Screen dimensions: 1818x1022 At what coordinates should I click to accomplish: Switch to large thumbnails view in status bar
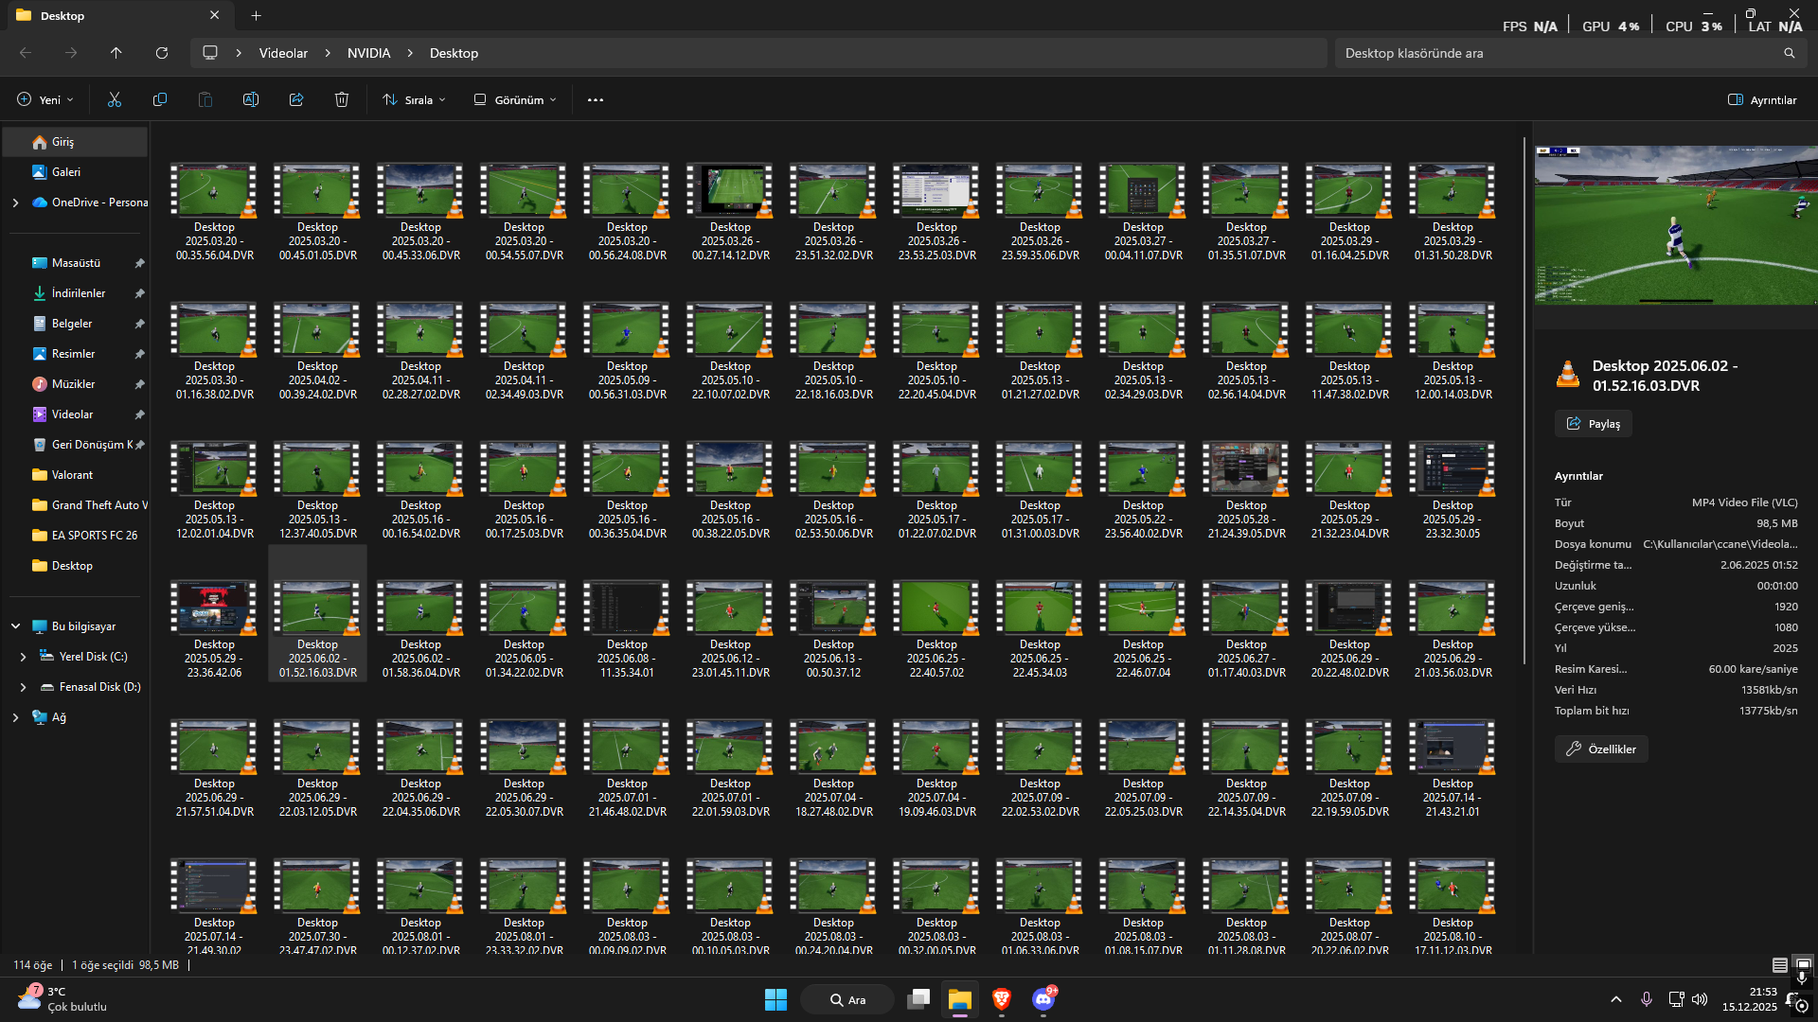pyautogui.click(x=1803, y=965)
